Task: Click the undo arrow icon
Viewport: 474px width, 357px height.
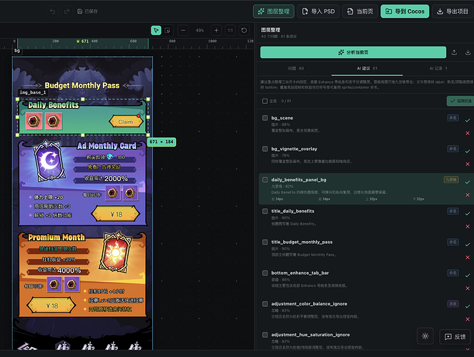Action: (x=53, y=11)
